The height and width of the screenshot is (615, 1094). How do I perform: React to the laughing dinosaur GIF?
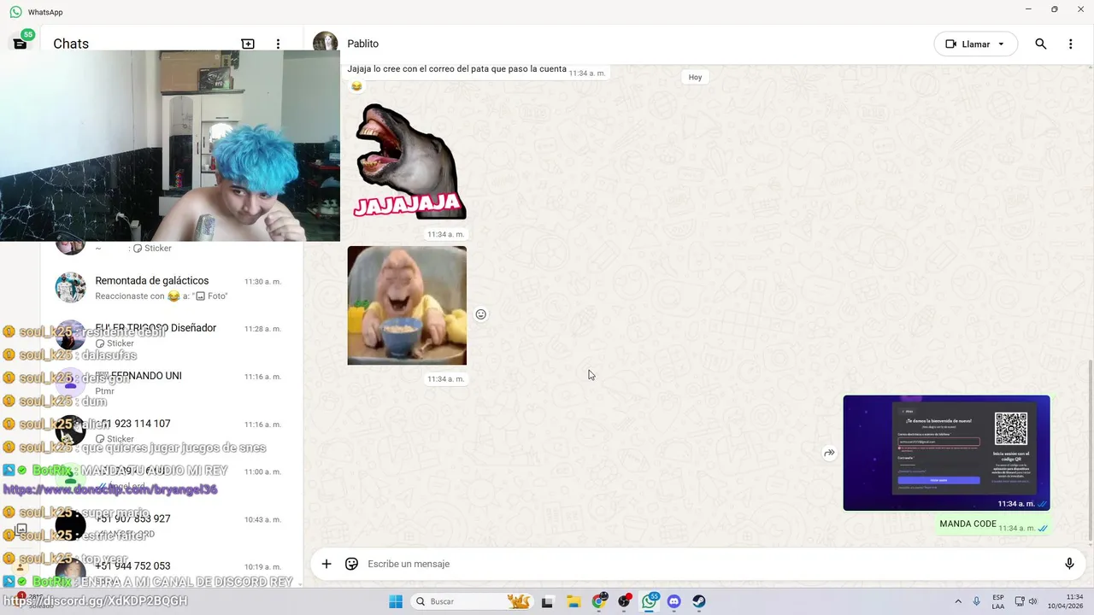tap(480, 314)
